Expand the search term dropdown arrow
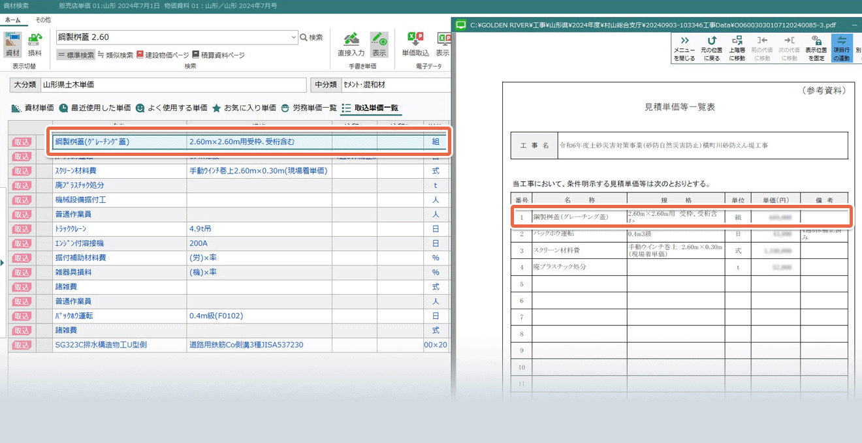 294,38
